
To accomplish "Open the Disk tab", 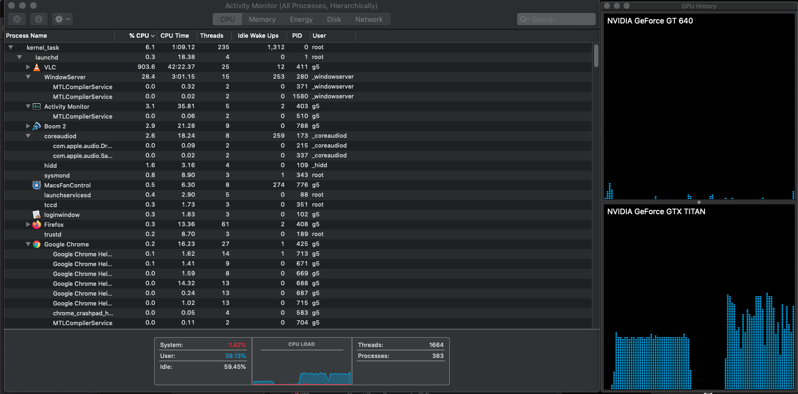I will point(334,19).
